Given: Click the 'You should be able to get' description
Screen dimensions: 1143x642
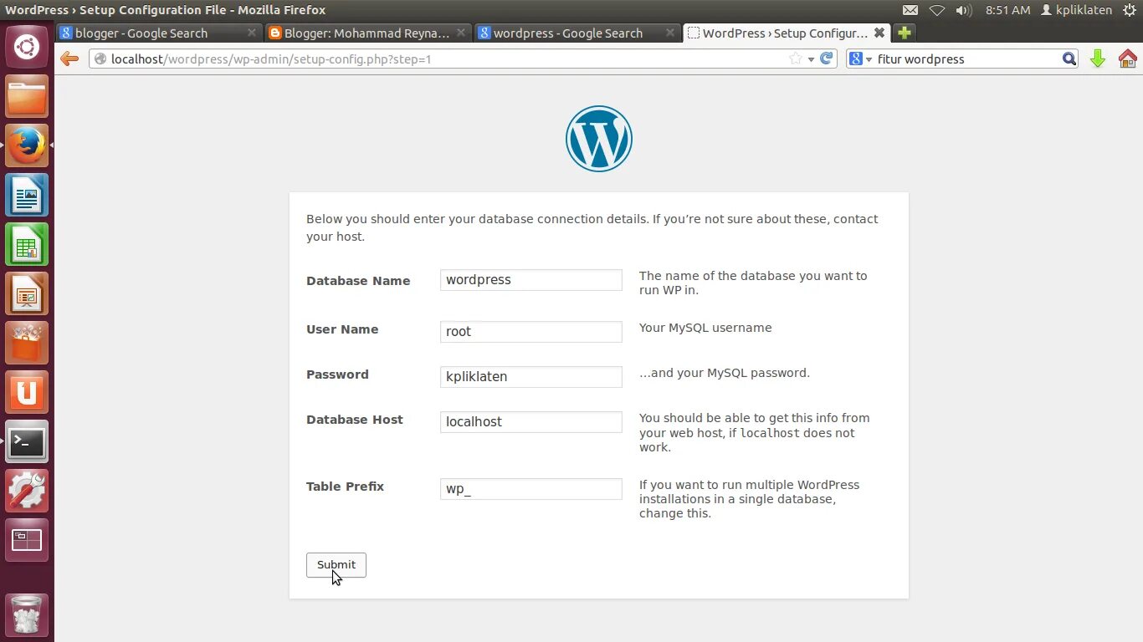Looking at the screenshot, I should coord(755,432).
